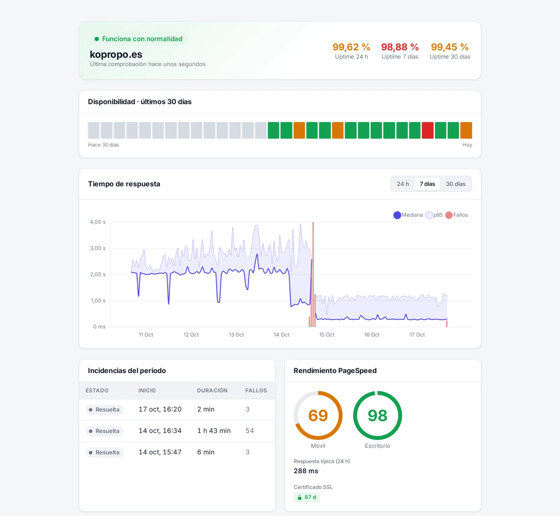Viewport: 560px width, 516px height.
Task: Click the 14 Oct axis label
Action: coord(281,335)
